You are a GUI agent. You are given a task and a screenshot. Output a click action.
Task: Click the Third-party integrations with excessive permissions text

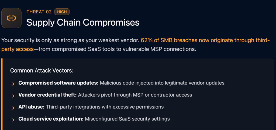click(105, 107)
